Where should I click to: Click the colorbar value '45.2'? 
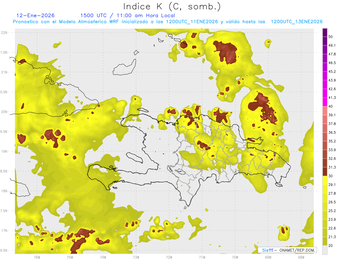click(x=332, y=72)
